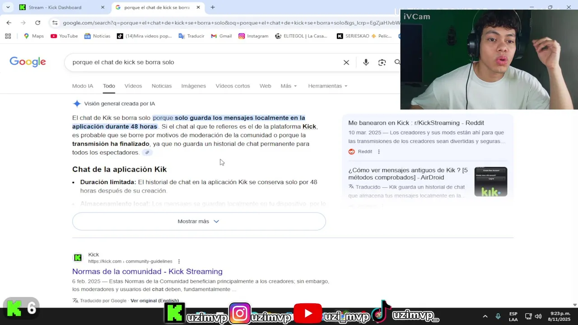The height and width of the screenshot is (325, 578).
Task: Click the taskbar microphone tray icon
Action: pyautogui.click(x=498, y=316)
